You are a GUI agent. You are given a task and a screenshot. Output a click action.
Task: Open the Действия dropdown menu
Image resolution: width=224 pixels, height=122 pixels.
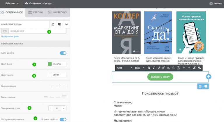[x=12, y=3]
